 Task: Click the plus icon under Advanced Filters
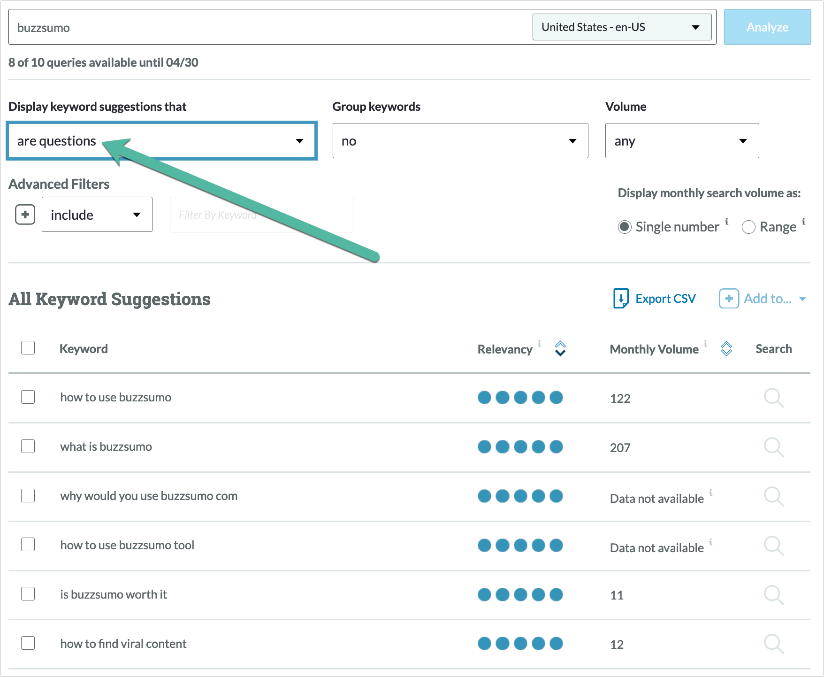pos(25,214)
